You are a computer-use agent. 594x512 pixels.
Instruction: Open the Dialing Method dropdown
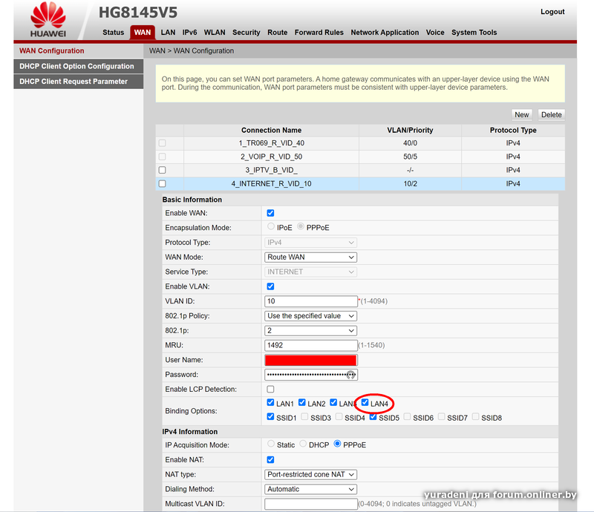pos(311,490)
